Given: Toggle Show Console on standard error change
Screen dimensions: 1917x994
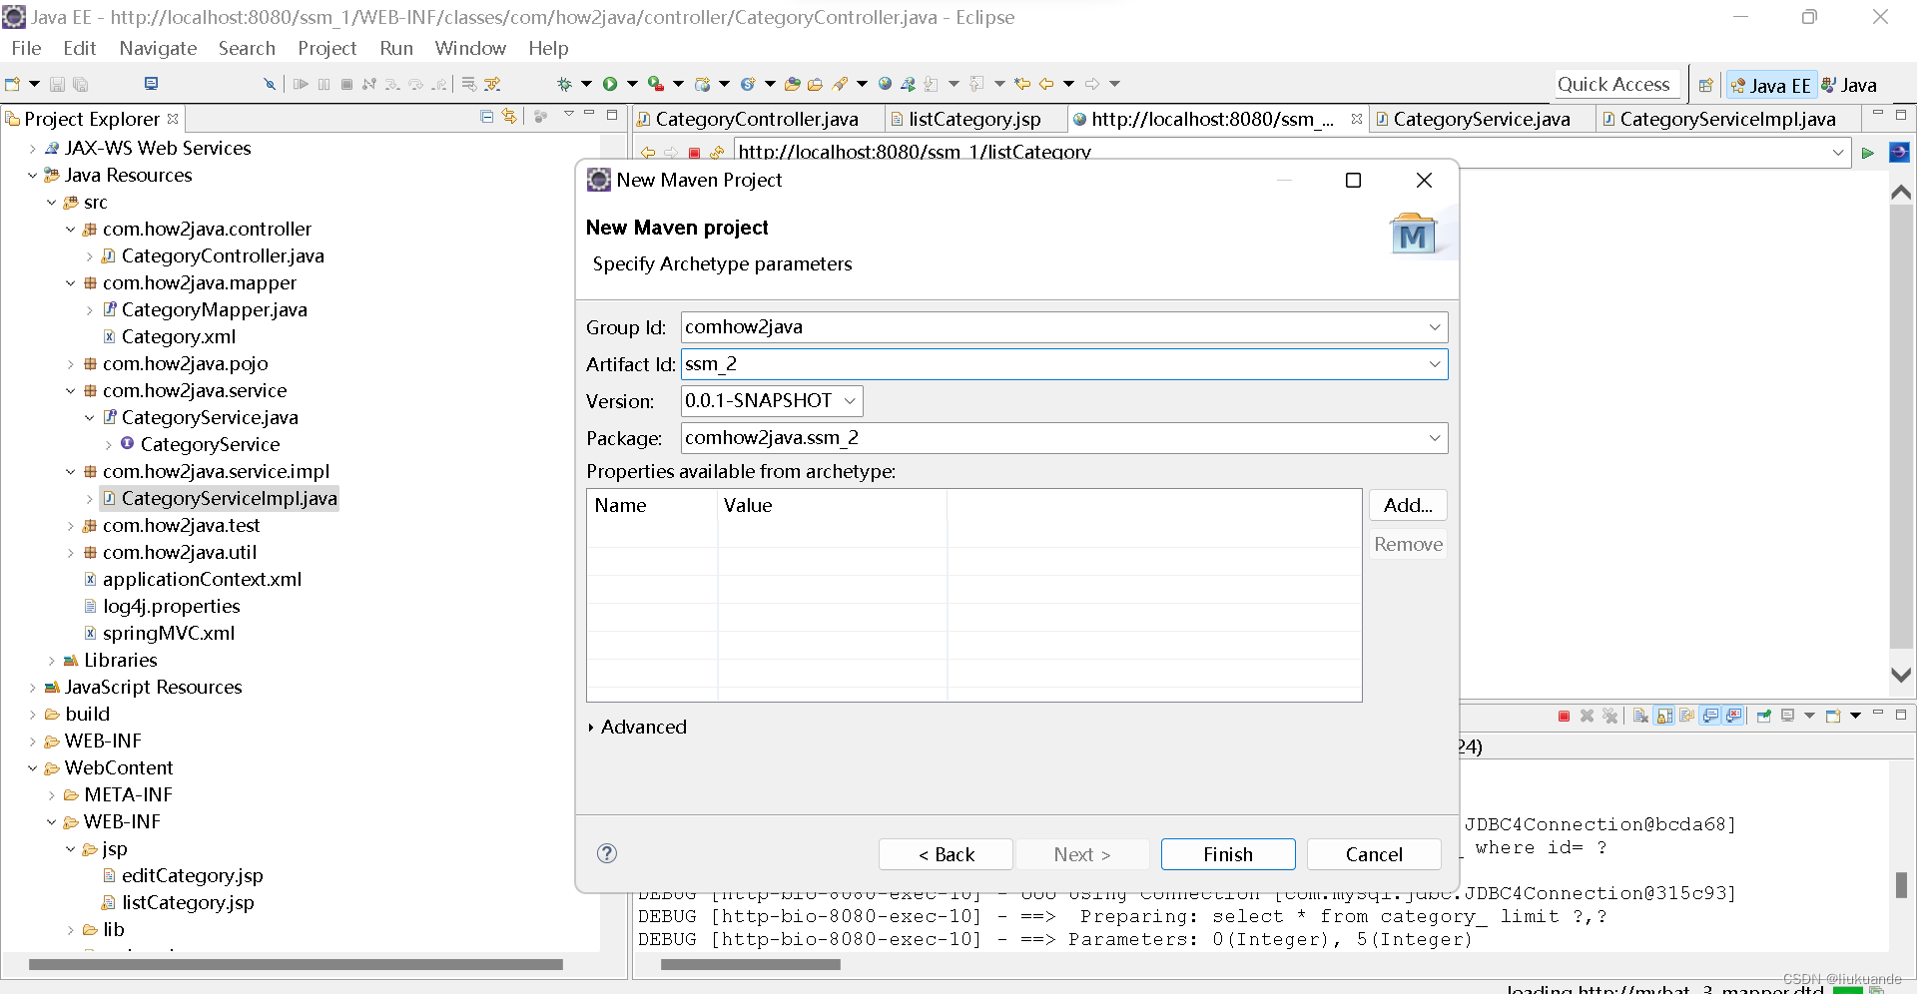Looking at the screenshot, I should tap(1733, 716).
